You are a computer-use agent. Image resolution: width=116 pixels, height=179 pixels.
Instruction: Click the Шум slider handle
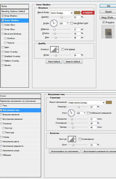click(x=73, y=145)
